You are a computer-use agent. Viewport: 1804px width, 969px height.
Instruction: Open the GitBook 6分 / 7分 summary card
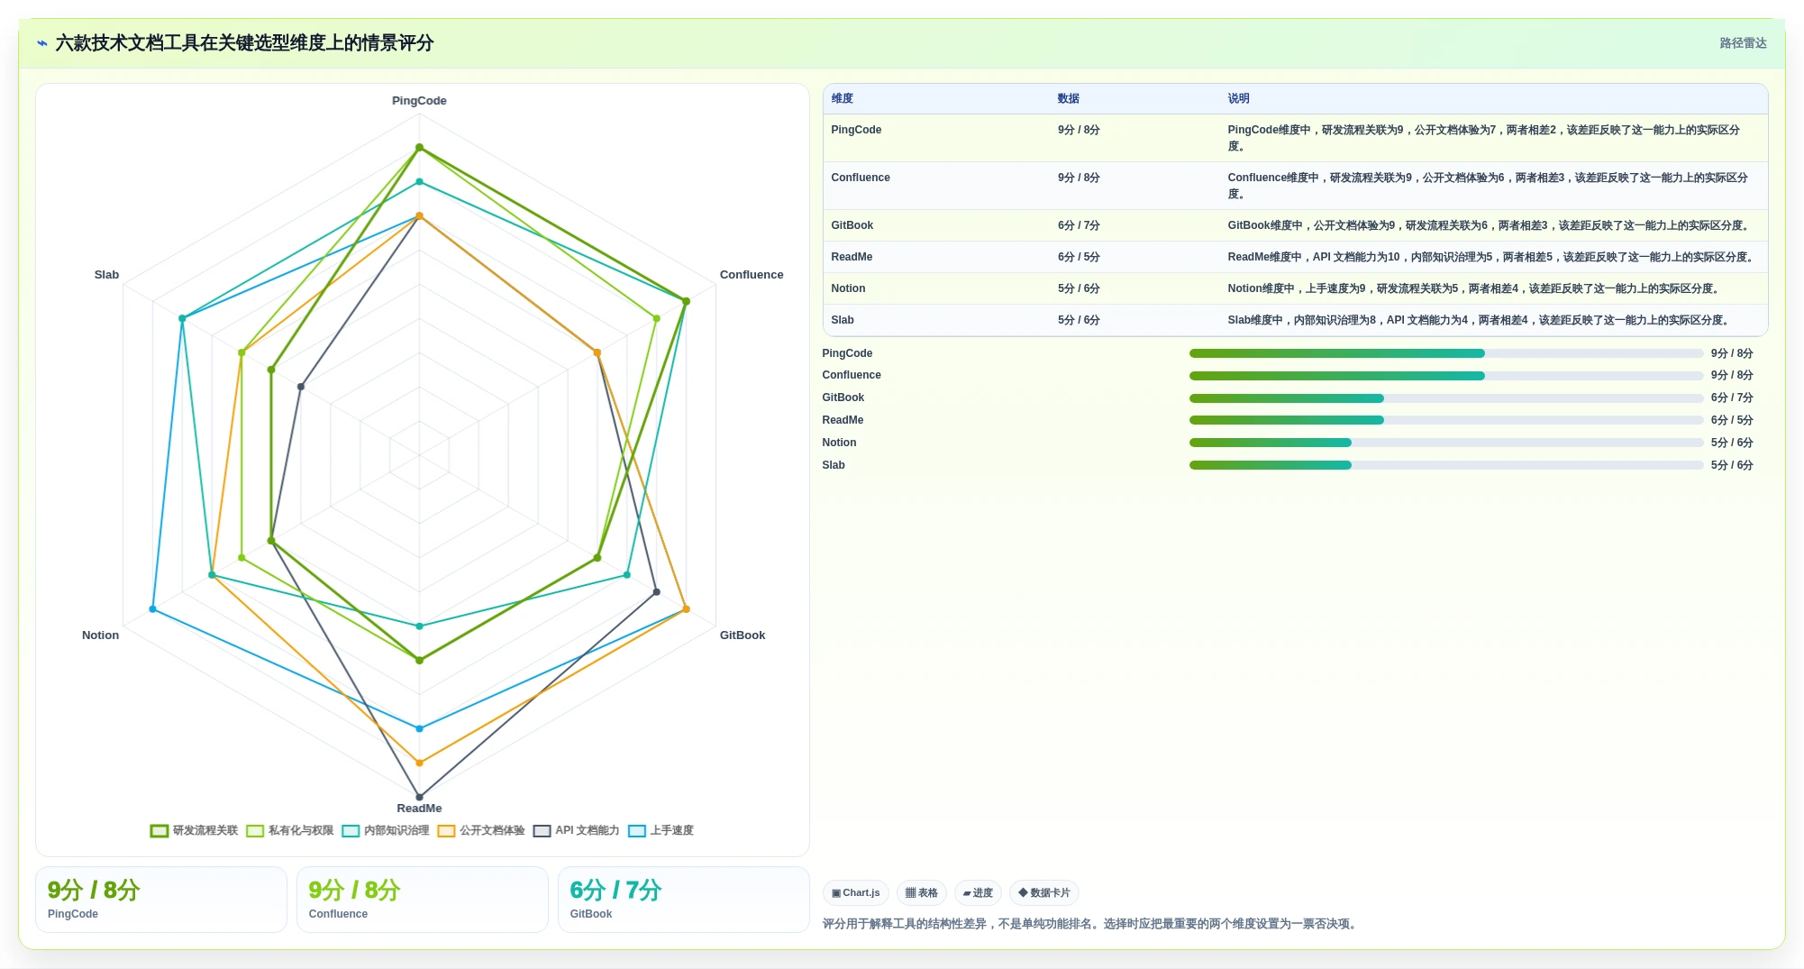[684, 900]
